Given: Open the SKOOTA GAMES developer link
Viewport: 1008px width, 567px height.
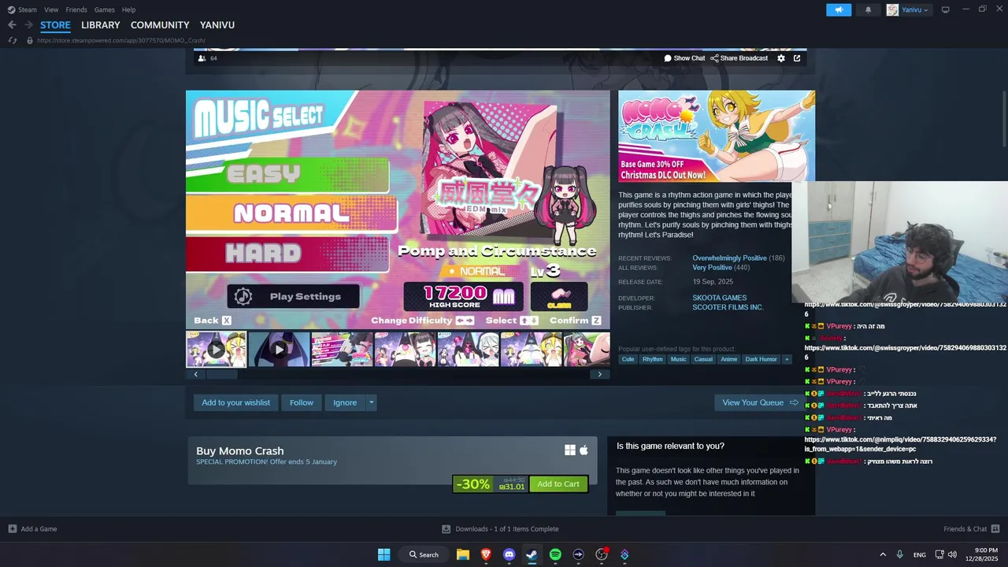Looking at the screenshot, I should click(719, 298).
